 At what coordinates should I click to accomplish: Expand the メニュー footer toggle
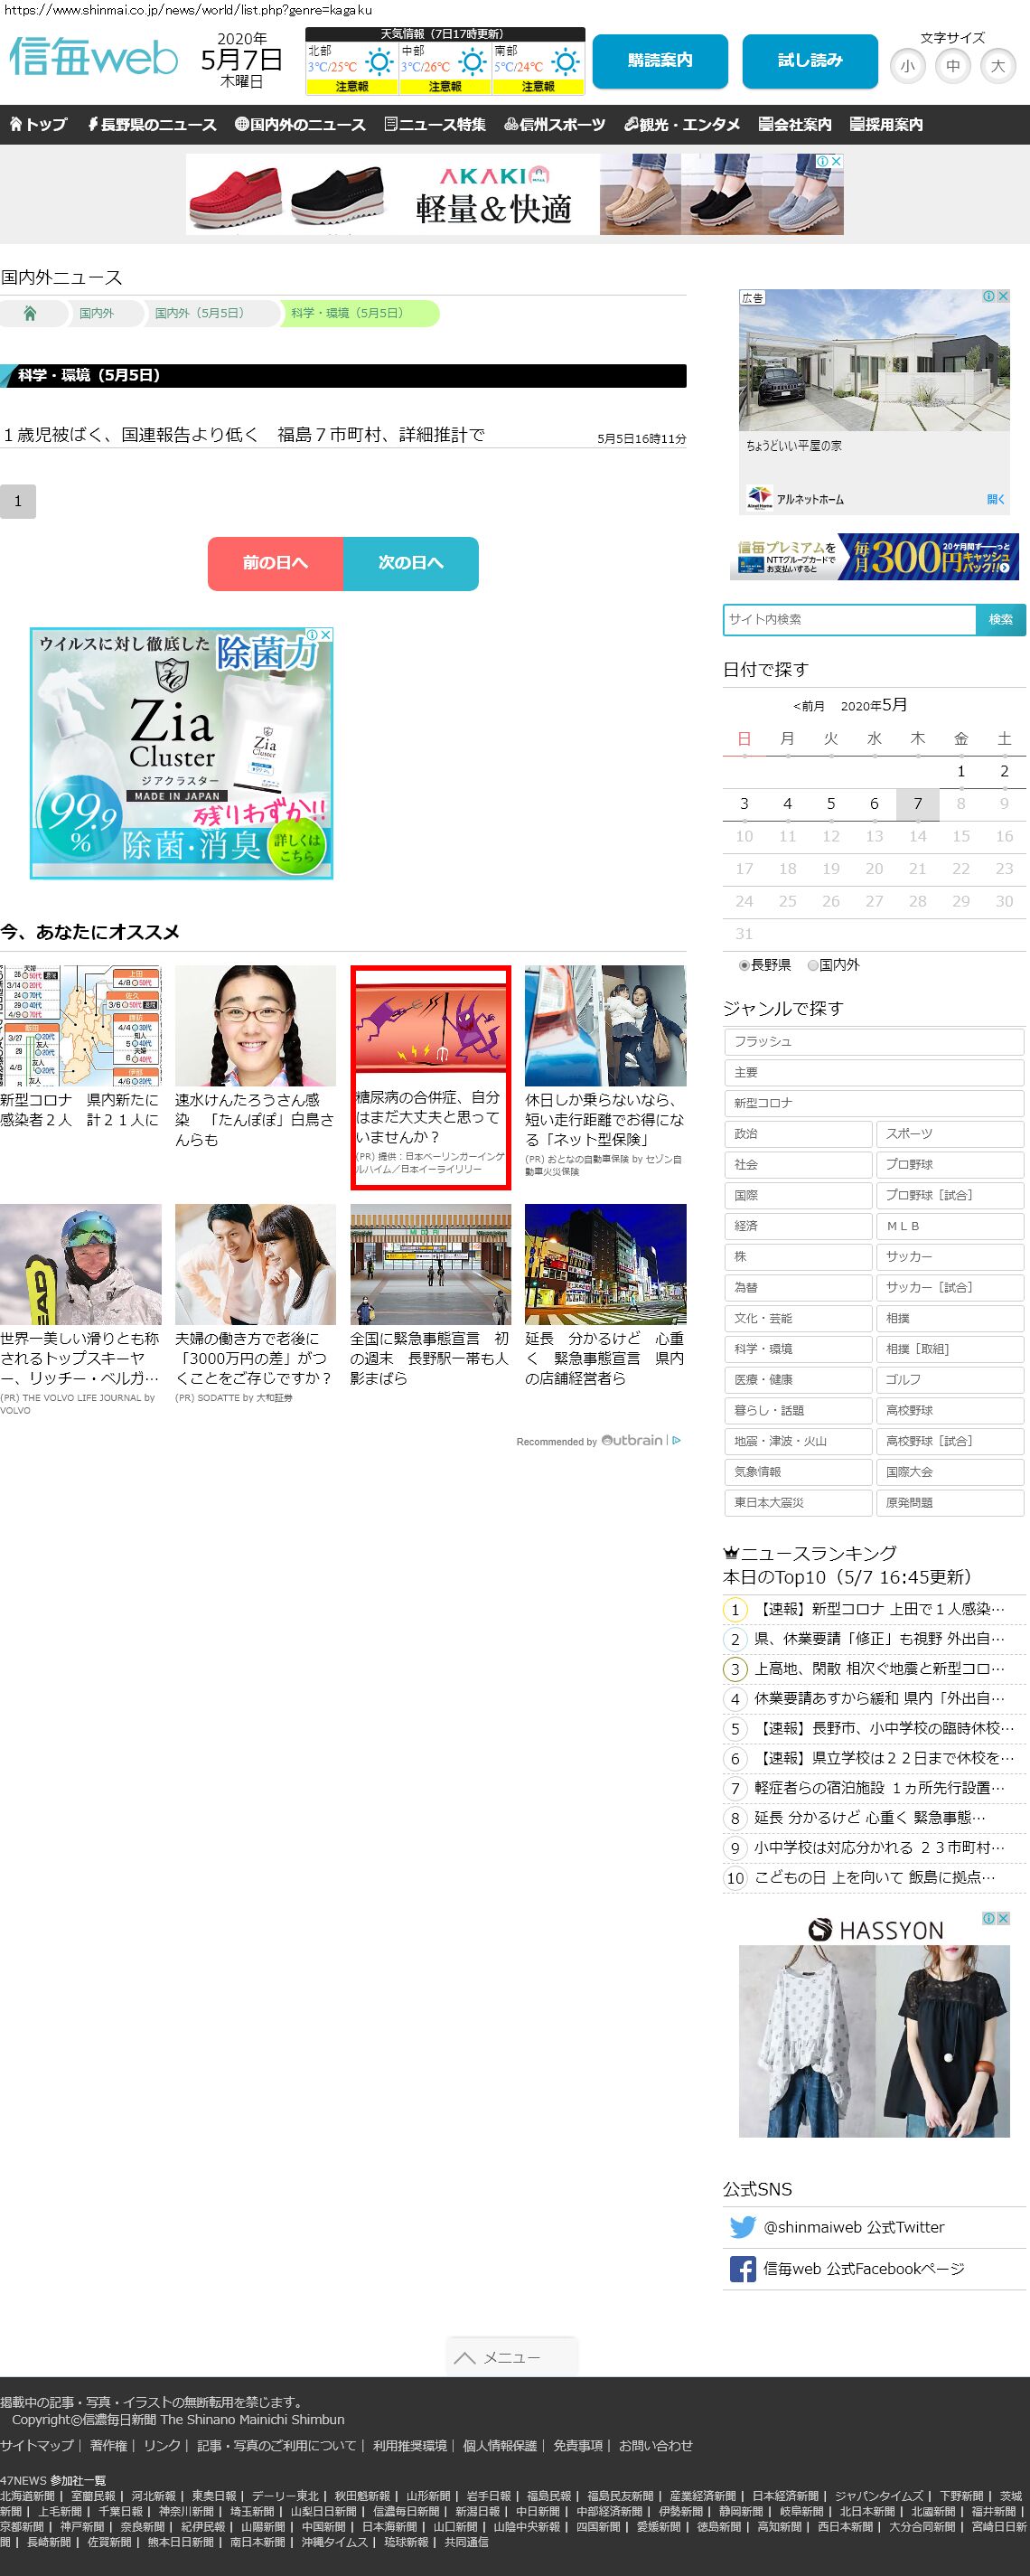511,2357
